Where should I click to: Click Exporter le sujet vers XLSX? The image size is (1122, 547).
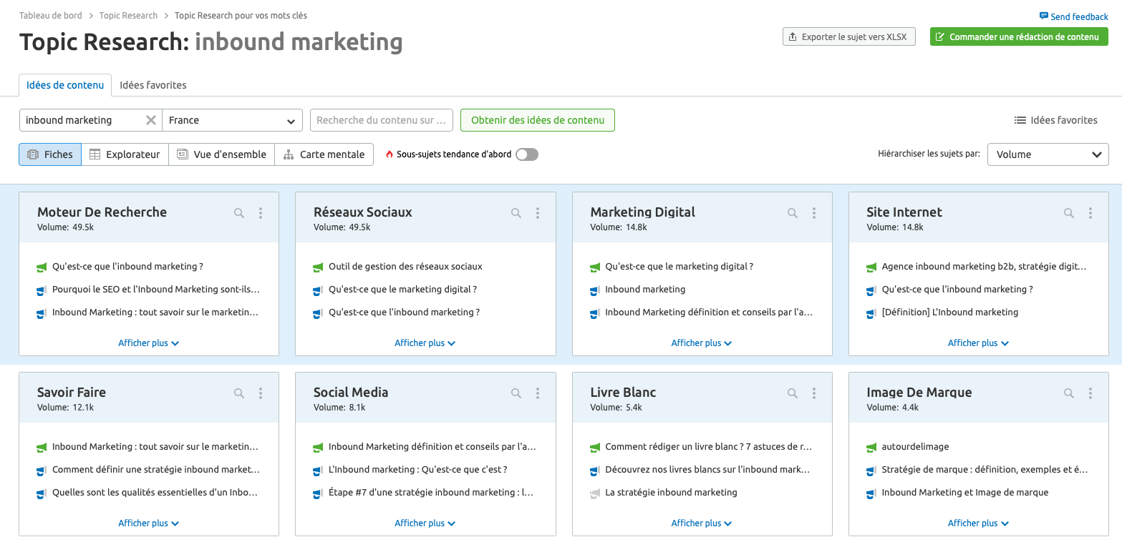(x=848, y=36)
